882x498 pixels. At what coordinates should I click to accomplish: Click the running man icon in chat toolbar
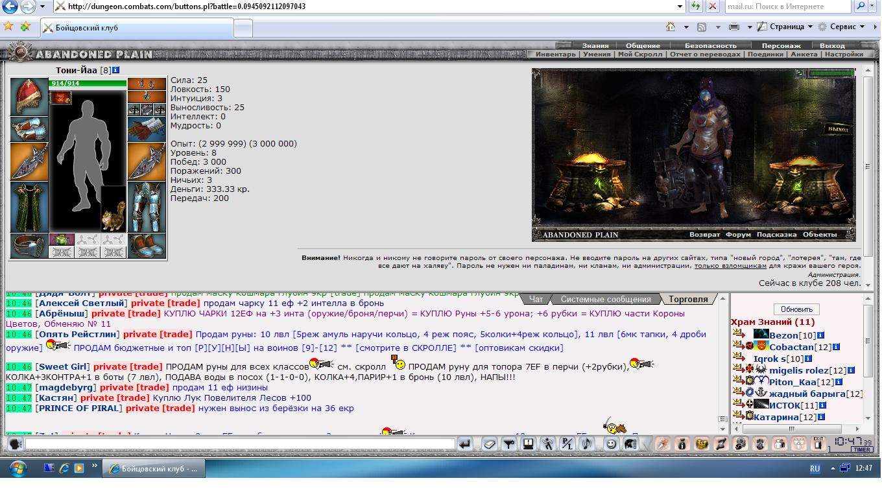(x=548, y=444)
